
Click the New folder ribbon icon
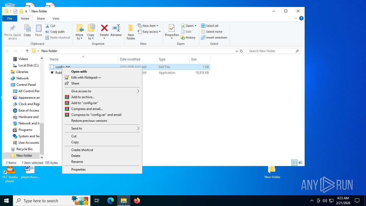point(131,28)
